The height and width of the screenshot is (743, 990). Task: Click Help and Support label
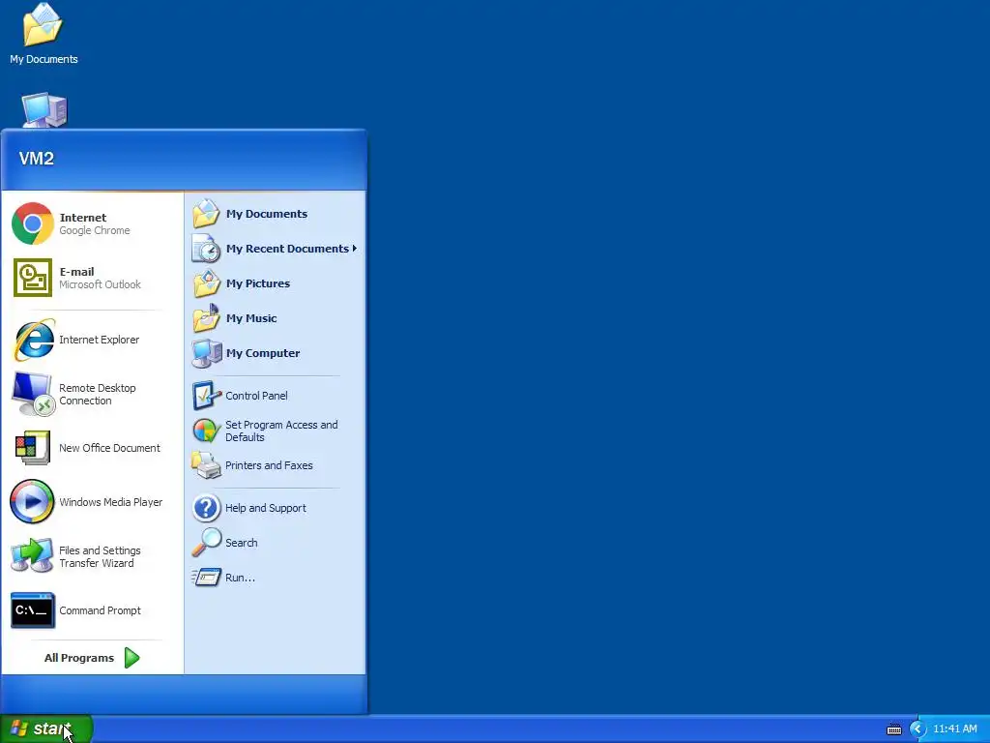coord(265,508)
